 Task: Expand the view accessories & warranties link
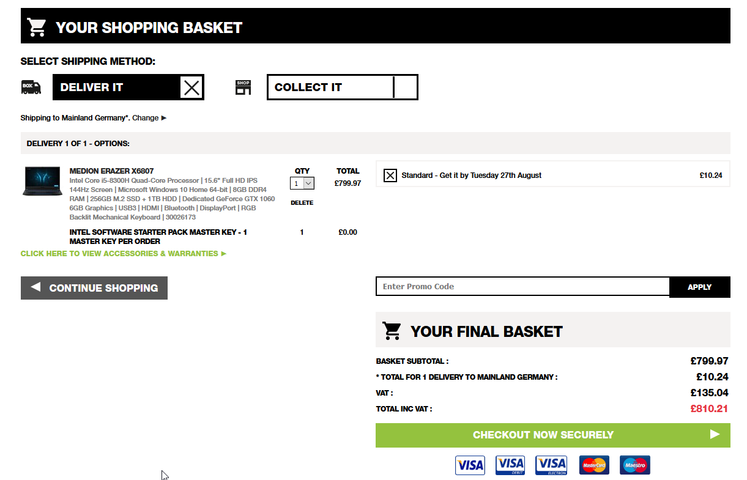[x=124, y=253]
